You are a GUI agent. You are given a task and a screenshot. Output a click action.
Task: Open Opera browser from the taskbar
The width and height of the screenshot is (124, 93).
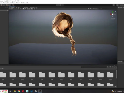coord(23,91)
